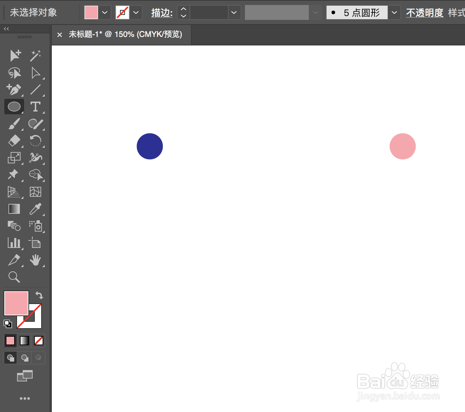Viewport: 465px width, 412px height.
Task: Select the Symbol Sprayer tool
Action: tap(35, 226)
